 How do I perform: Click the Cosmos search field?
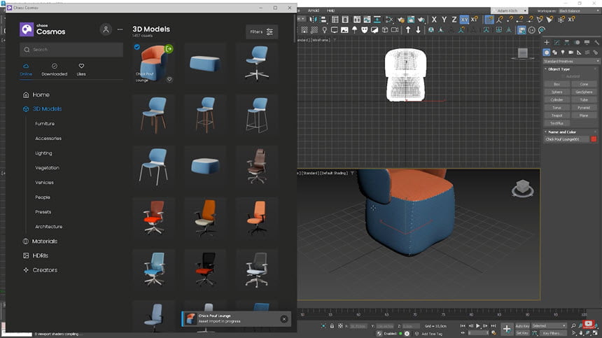(71, 50)
